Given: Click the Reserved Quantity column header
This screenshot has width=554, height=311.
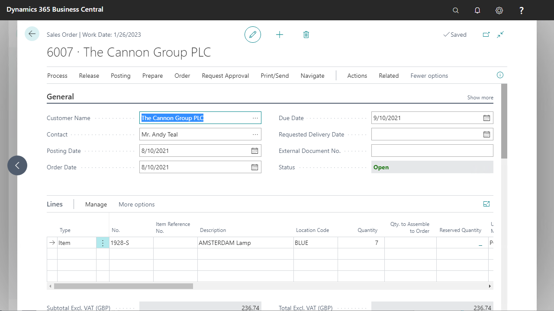Looking at the screenshot, I should 461,230.
